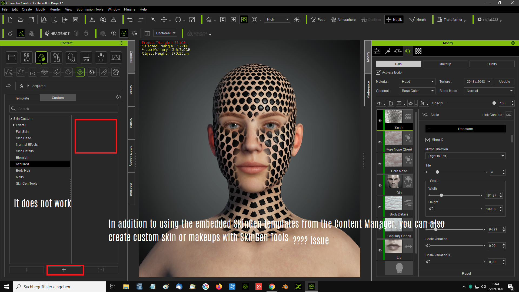Open the checkerboard Material tab icon
This screenshot has width=519, height=292.
point(418,51)
